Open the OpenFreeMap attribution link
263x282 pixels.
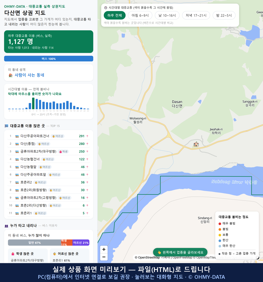coord(182,258)
